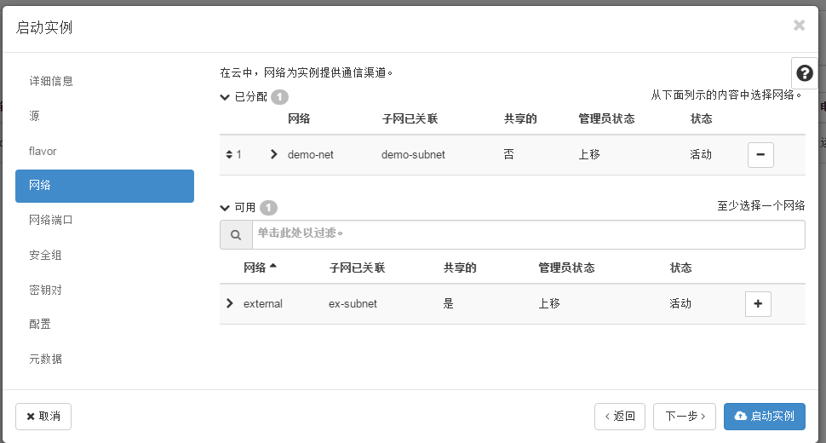Click the blue 启动实例 button
826x443 pixels.
click(765, 417)
